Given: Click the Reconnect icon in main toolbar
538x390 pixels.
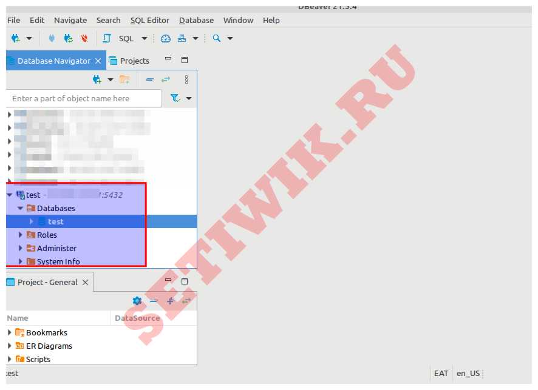Looking at the screenshot, I should point(68,38).
